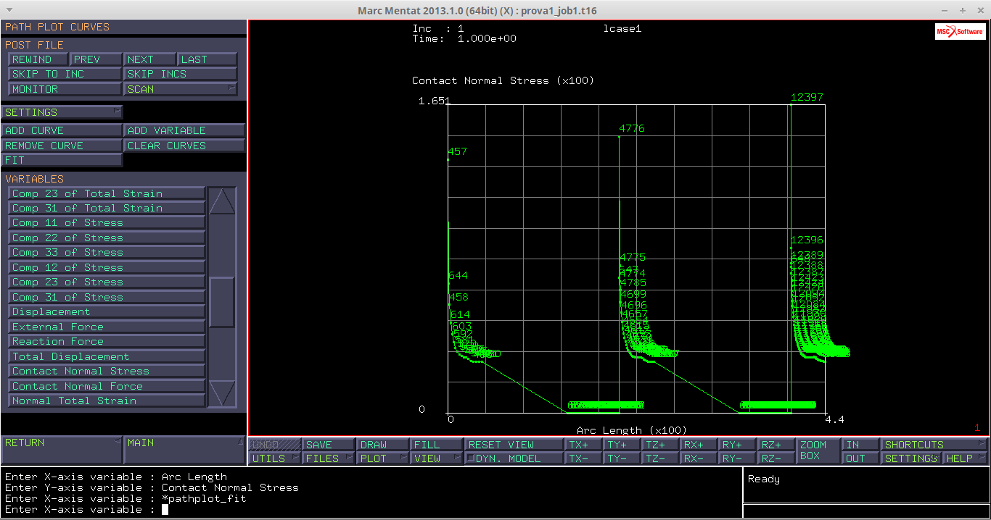This screenshot has height=520, width=991.
Task: Open the HELP popup menu
Action: coord(965,458)
